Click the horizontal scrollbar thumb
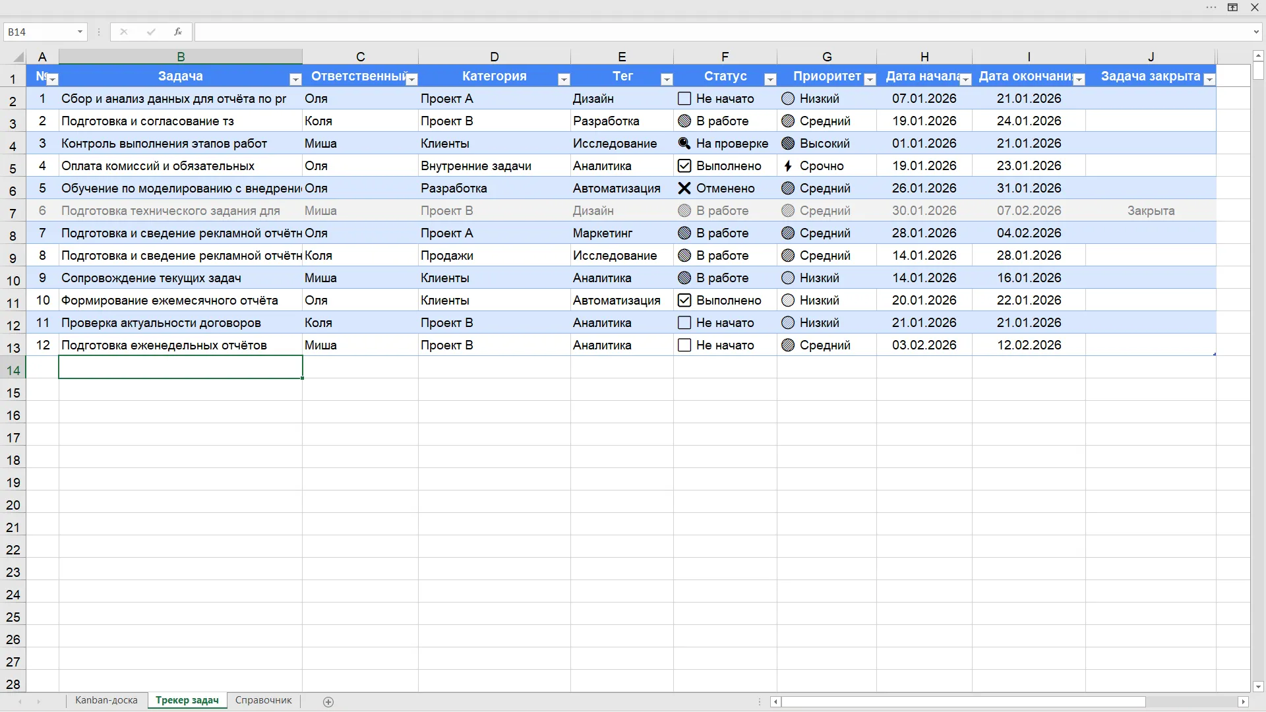The image size is (1266, 712). [963, 702]
